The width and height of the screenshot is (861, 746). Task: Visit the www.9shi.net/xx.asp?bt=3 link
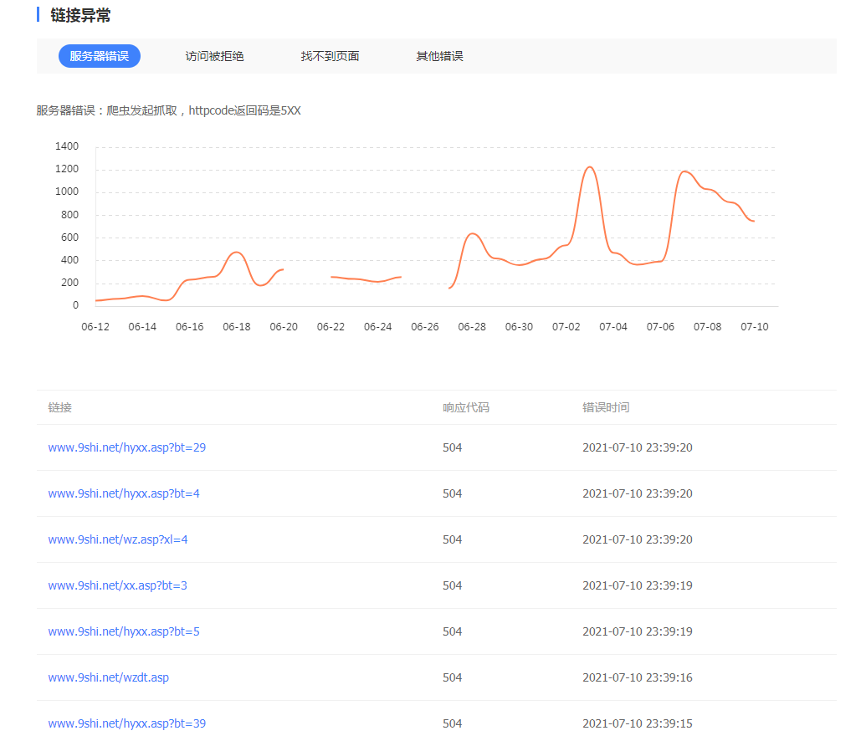pos(117,585)
